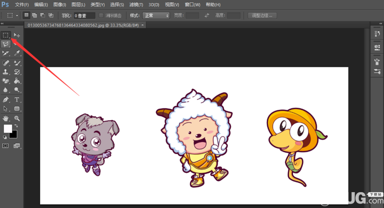The height and width of the screenshot is (208, 384).
Task: Select the Zoom tool
Action: click(17, 118)
